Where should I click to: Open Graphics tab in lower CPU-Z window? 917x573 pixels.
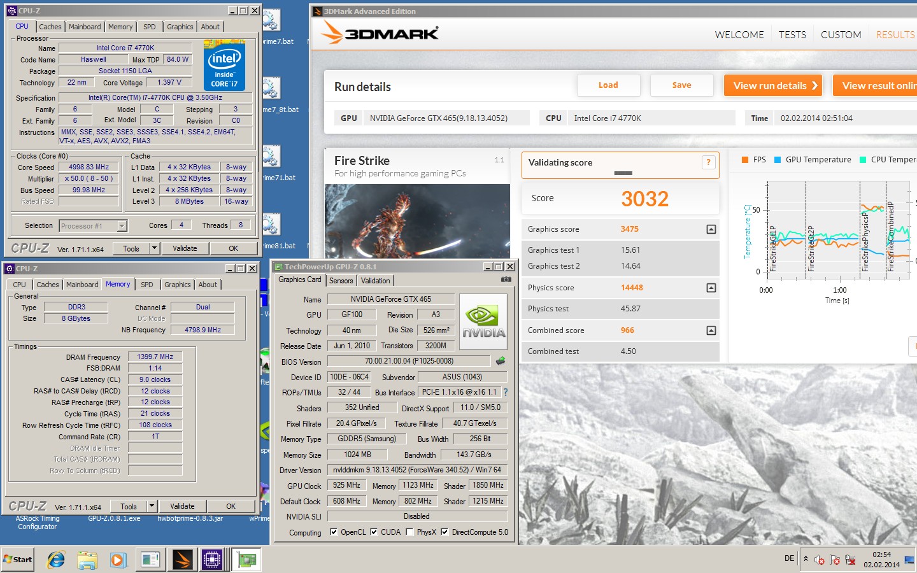tap(178, 285)
